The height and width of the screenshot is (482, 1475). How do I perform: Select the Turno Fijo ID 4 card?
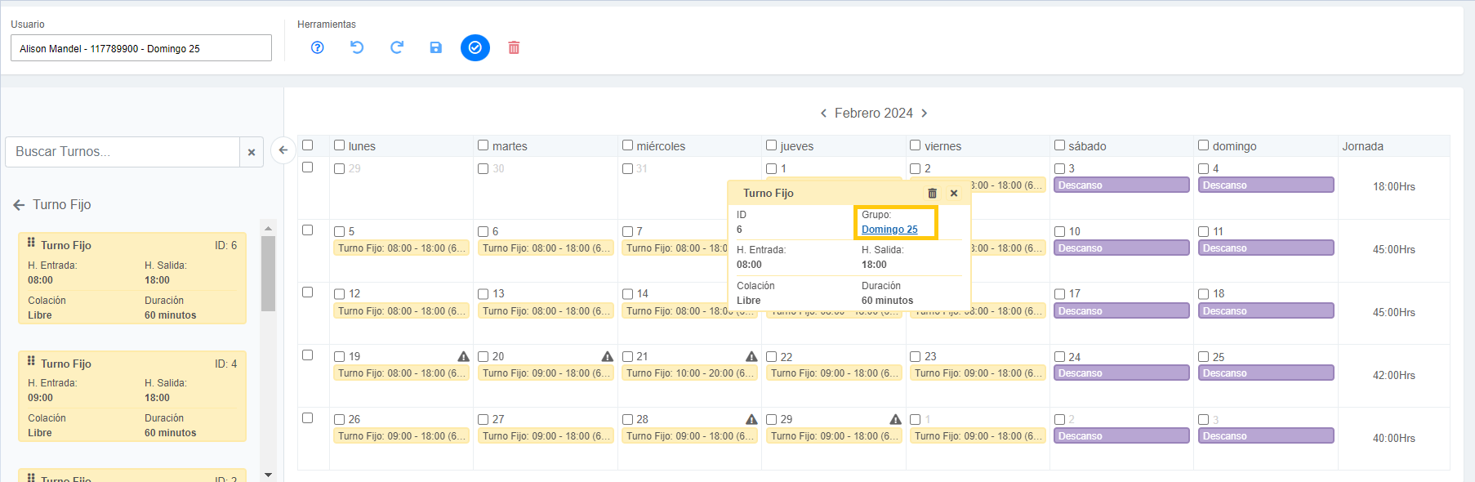tap(131, 396)
